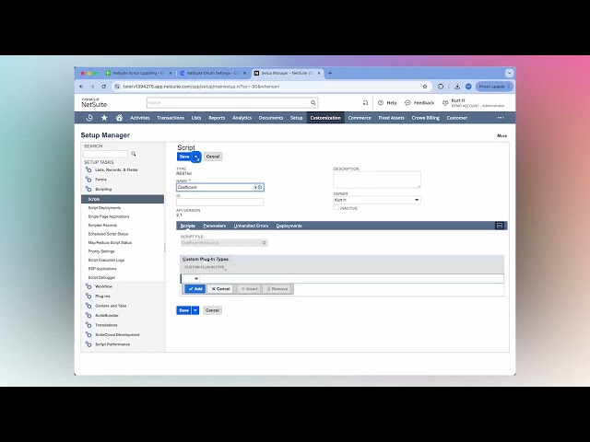Open the Customization menu
Viewport: 590px width, 442px height.
(x=325, y=118)
